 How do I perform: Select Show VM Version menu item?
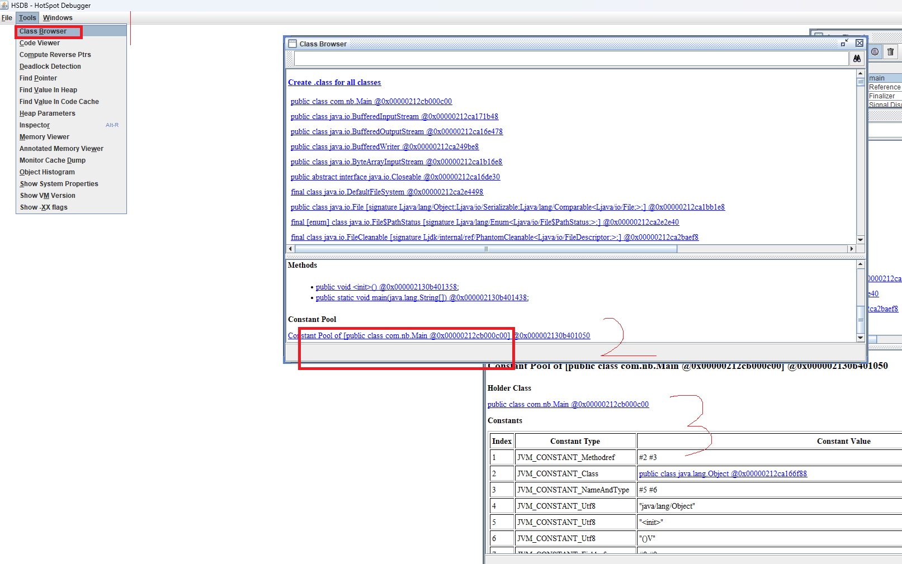(x=71, y=196)
